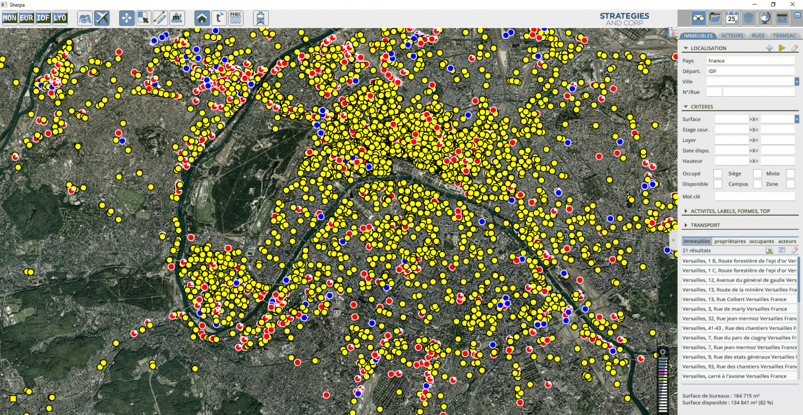The width and height of the screenshot is (803, 415).
Task: Select the immeubles results tab
Action: pos(697,241)
